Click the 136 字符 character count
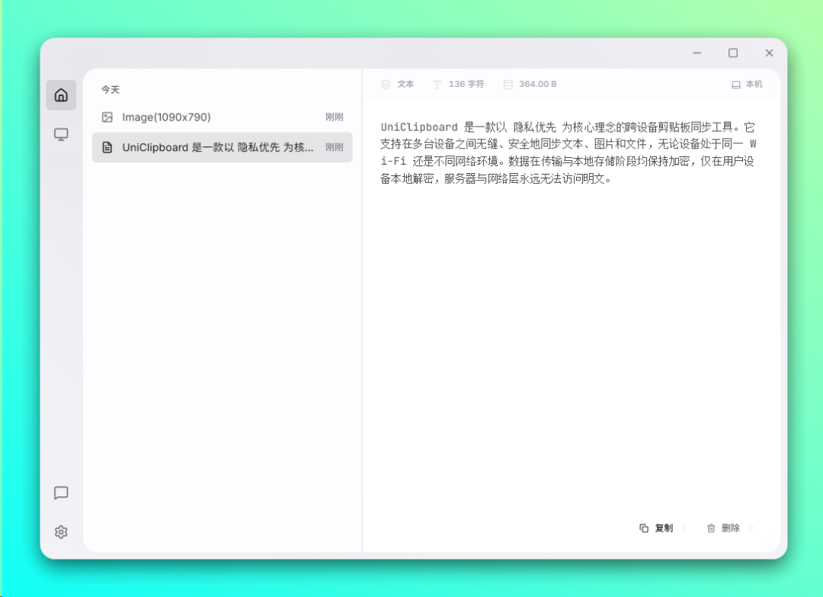The image size is (823, 597). [466, 84]
